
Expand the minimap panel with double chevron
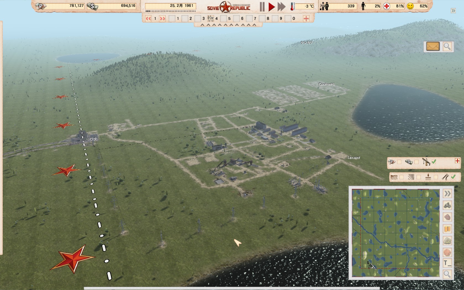pos(447,194)
